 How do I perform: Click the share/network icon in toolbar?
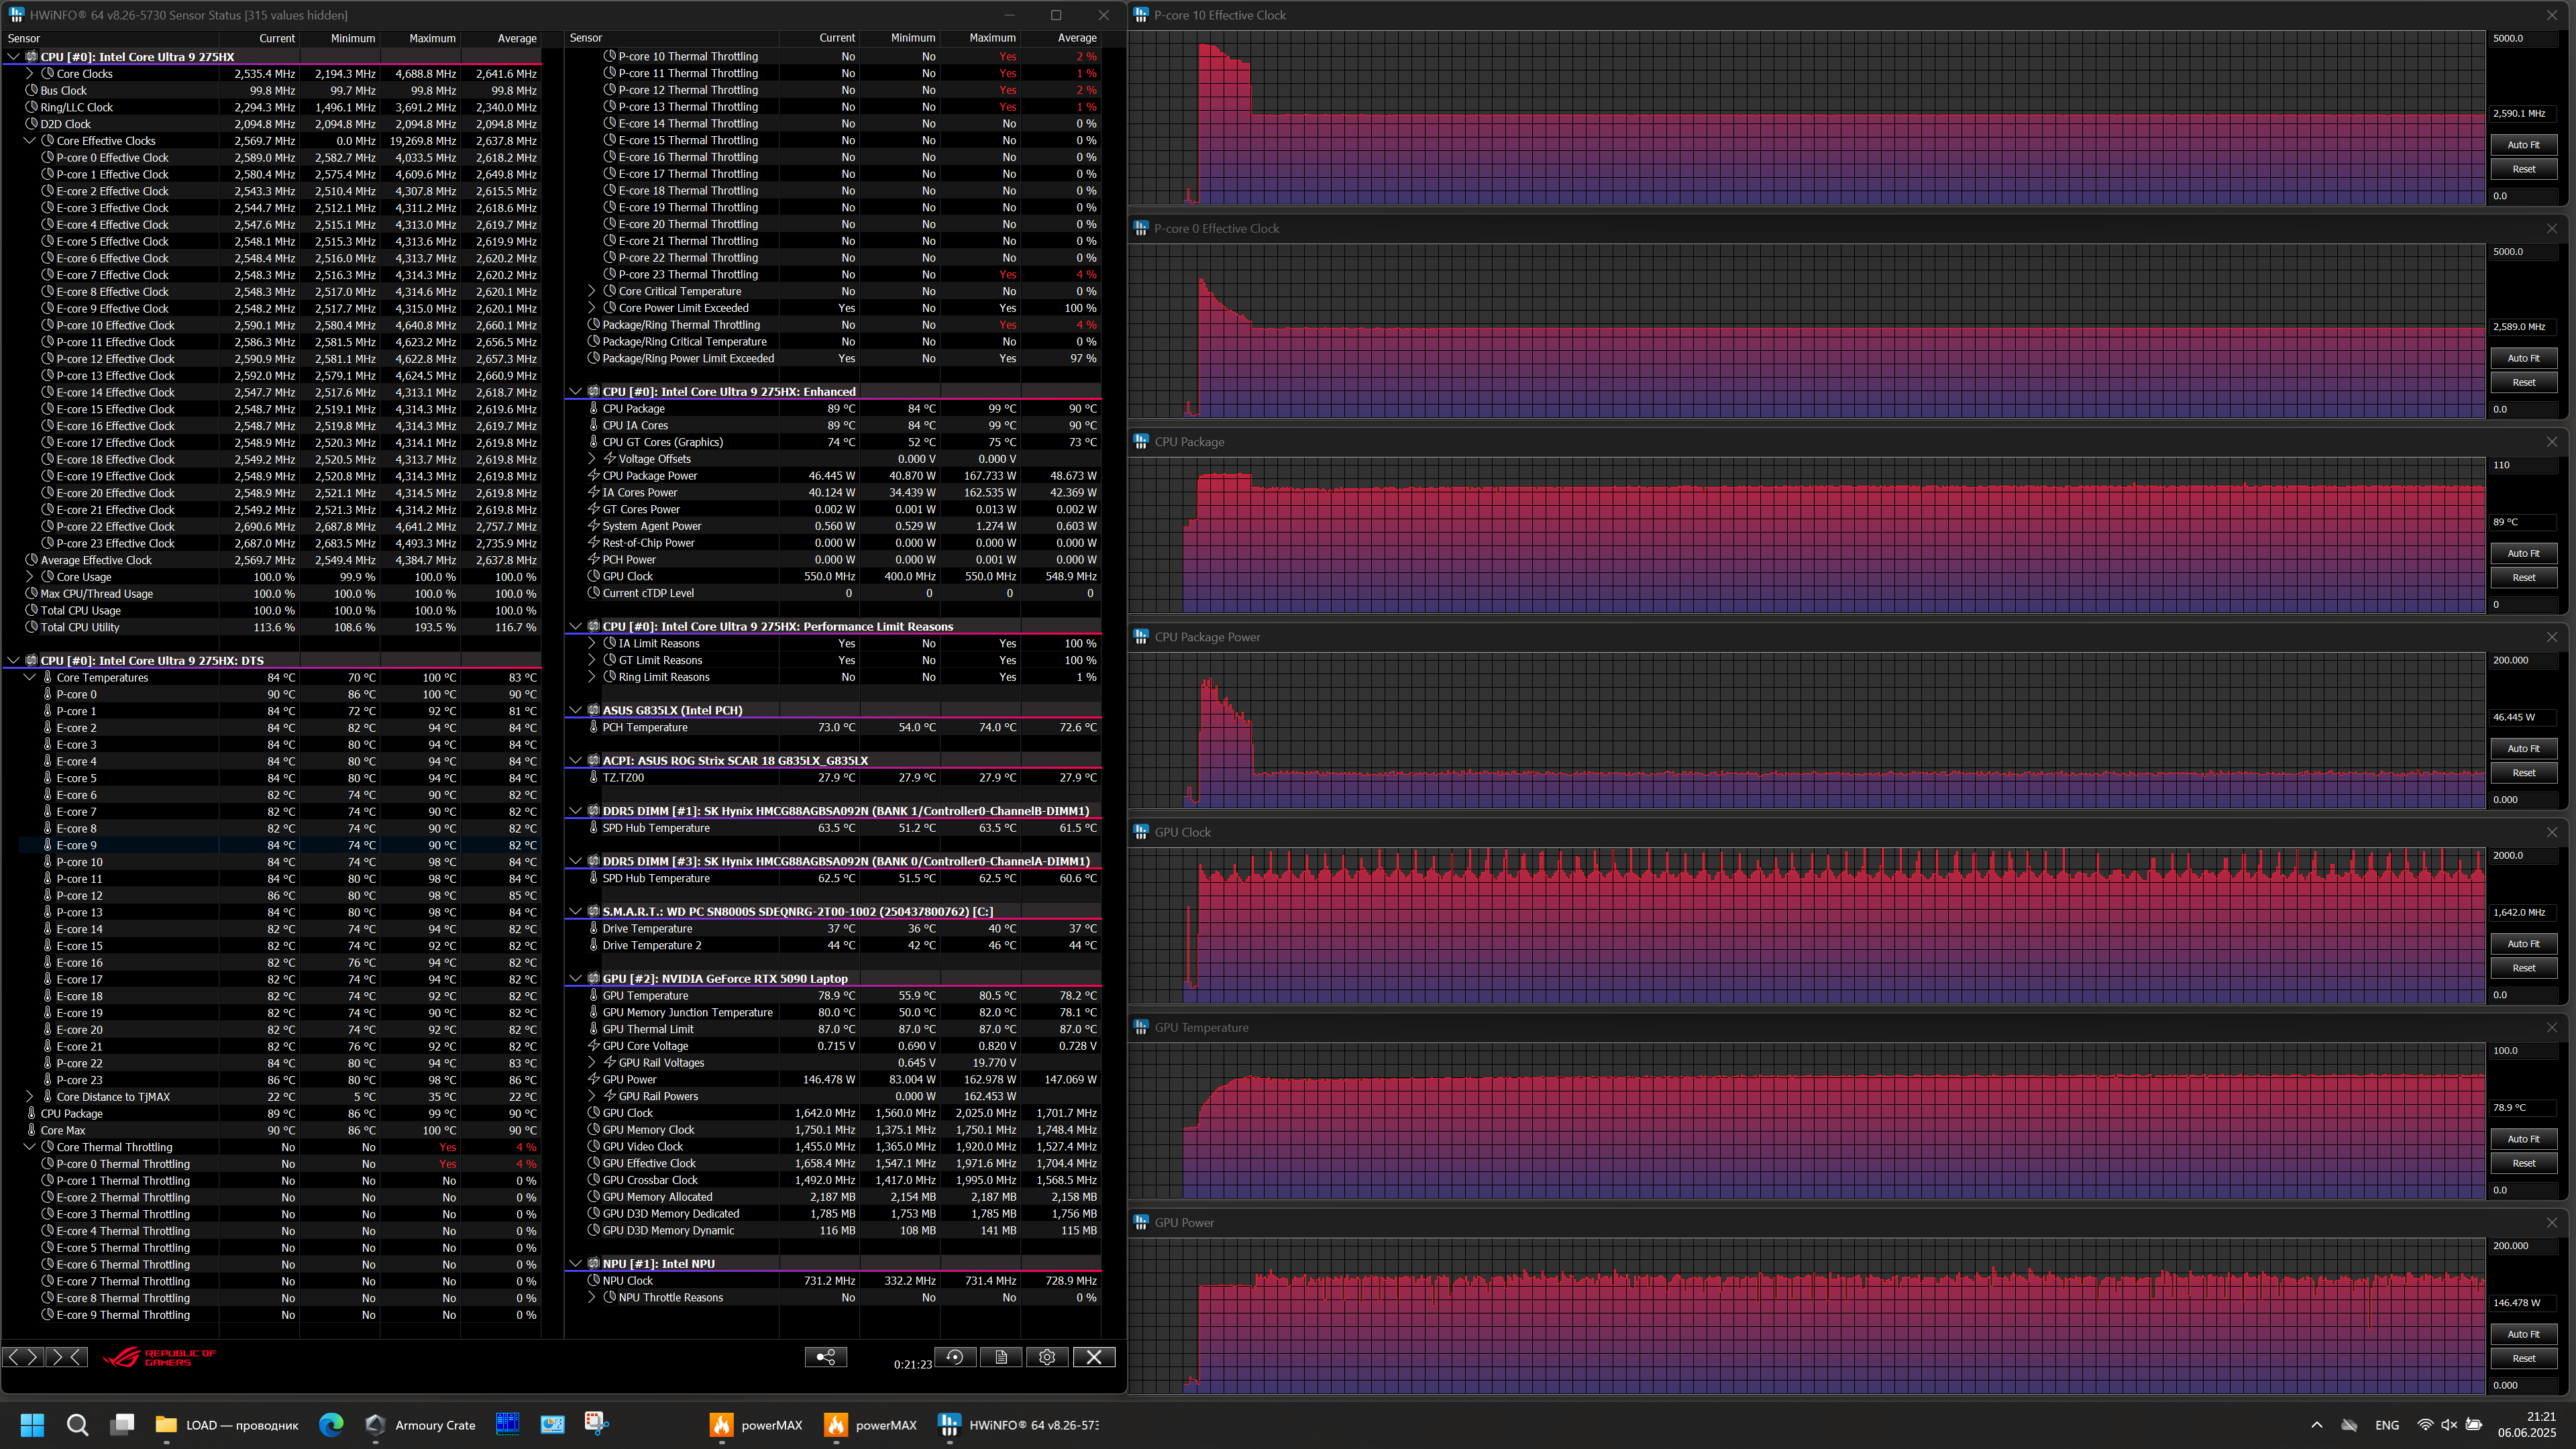tap(826, 1357)
